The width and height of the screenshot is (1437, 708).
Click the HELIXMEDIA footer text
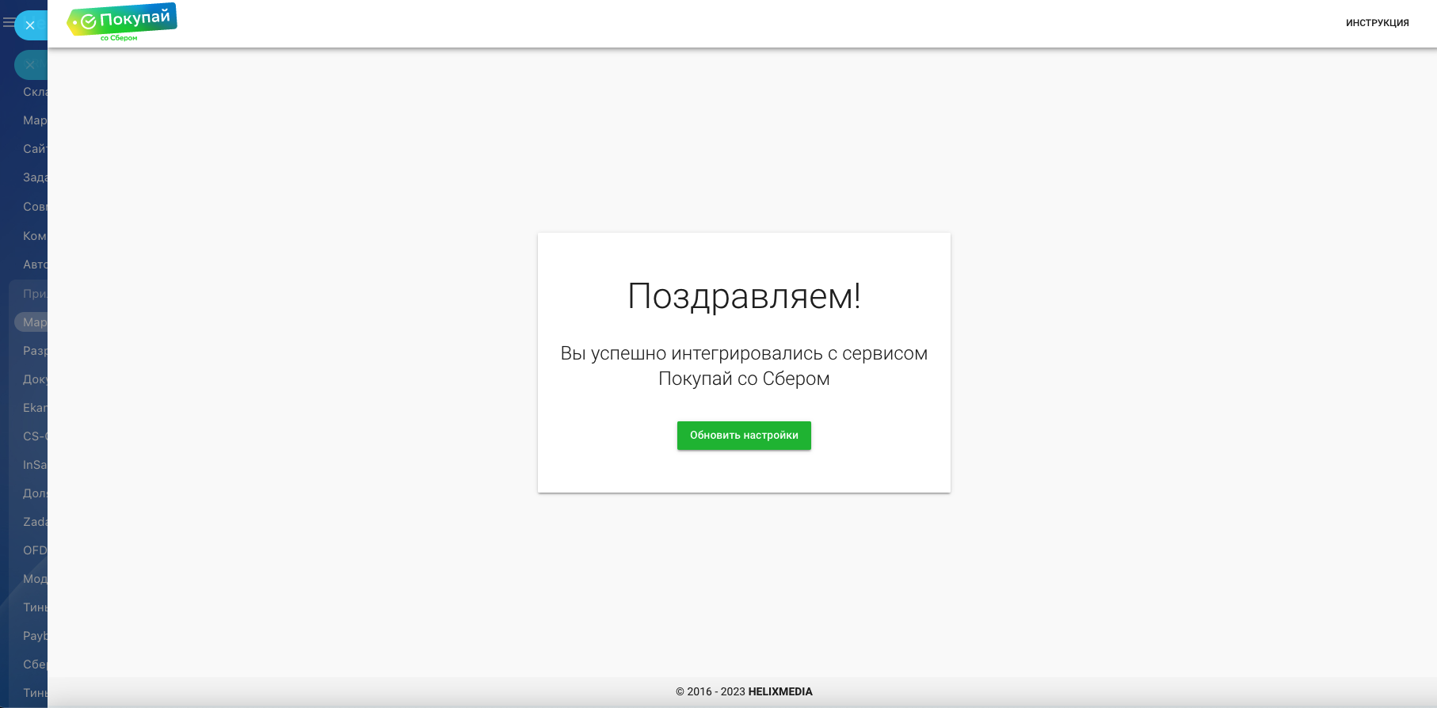(x=780, y=691)
